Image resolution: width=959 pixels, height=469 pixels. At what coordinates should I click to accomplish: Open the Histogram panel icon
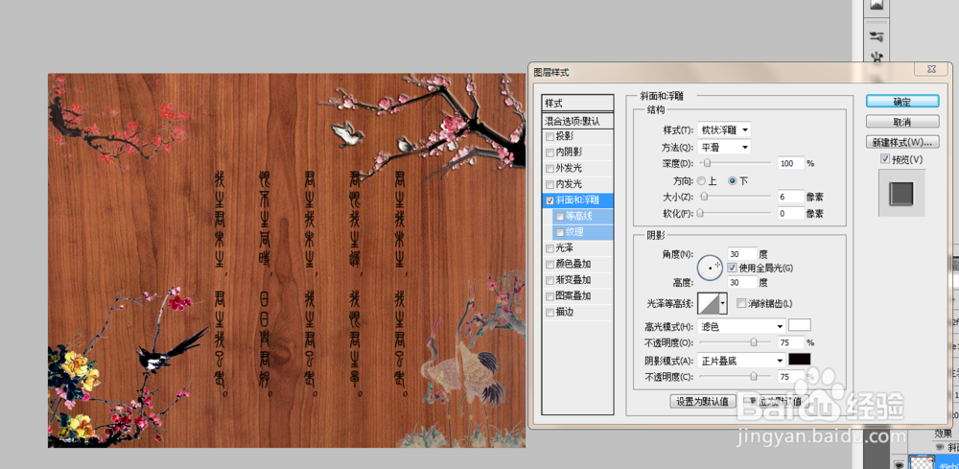click(878, 6)
